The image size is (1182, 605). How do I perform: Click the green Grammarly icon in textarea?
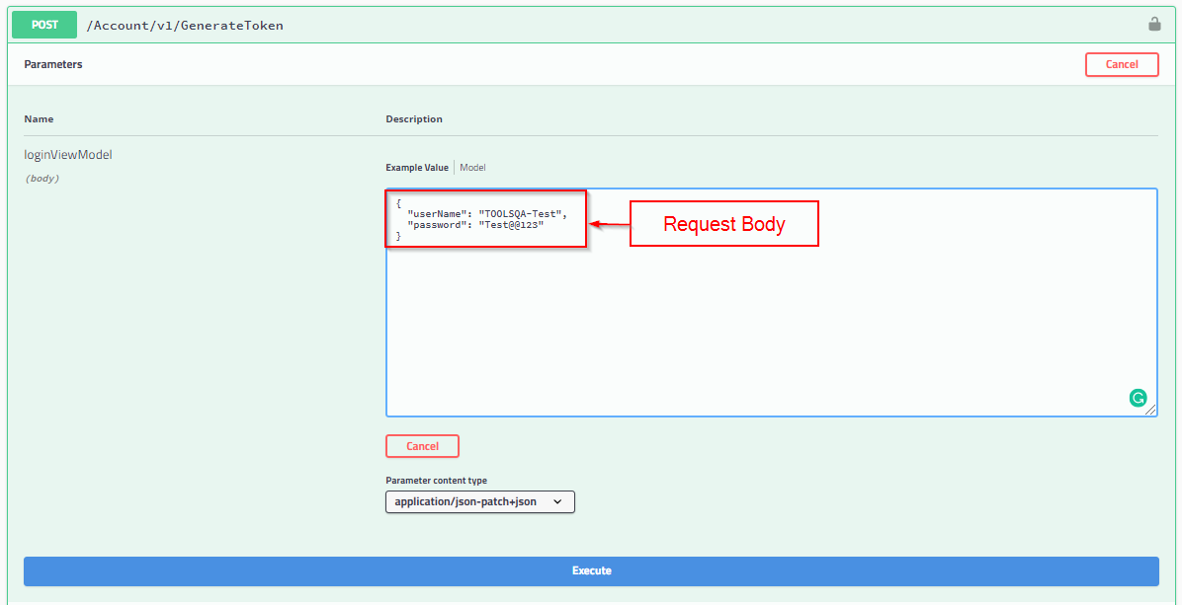tap(1138, 399)
